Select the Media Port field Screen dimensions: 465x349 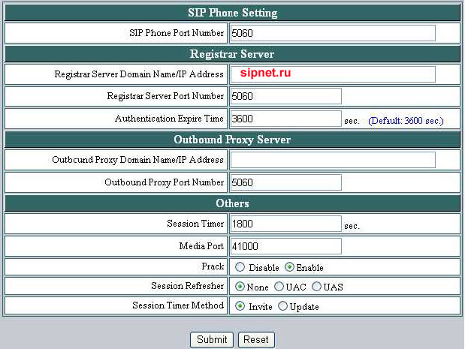click(285, 246)
